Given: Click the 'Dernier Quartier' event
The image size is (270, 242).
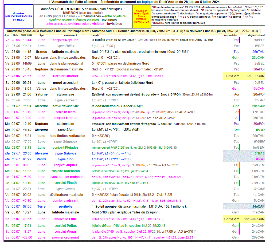Looking at the screenshot, I should pos(65,76).
